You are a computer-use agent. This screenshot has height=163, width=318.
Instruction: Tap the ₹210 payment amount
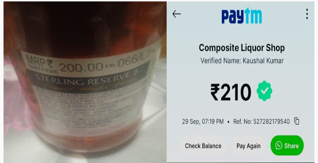(231, 92)
